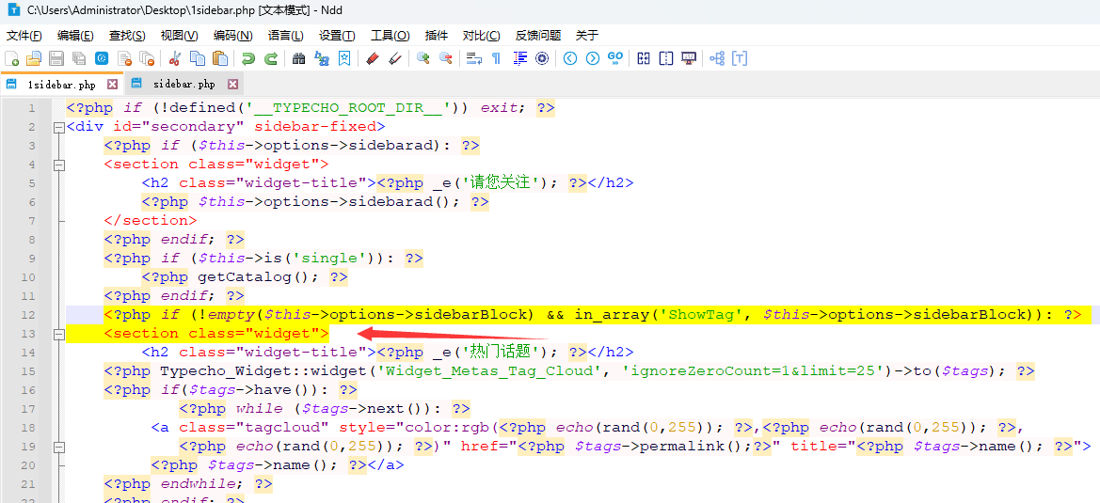Open the 关于 menu

586,36
